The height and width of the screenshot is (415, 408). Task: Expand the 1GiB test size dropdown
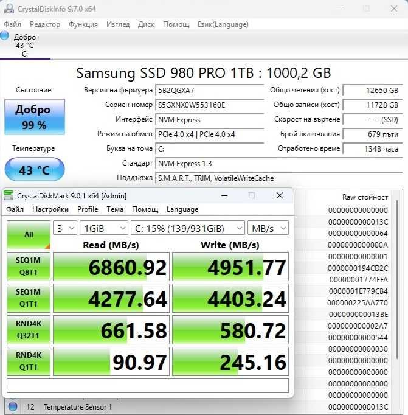pos(104,228)
